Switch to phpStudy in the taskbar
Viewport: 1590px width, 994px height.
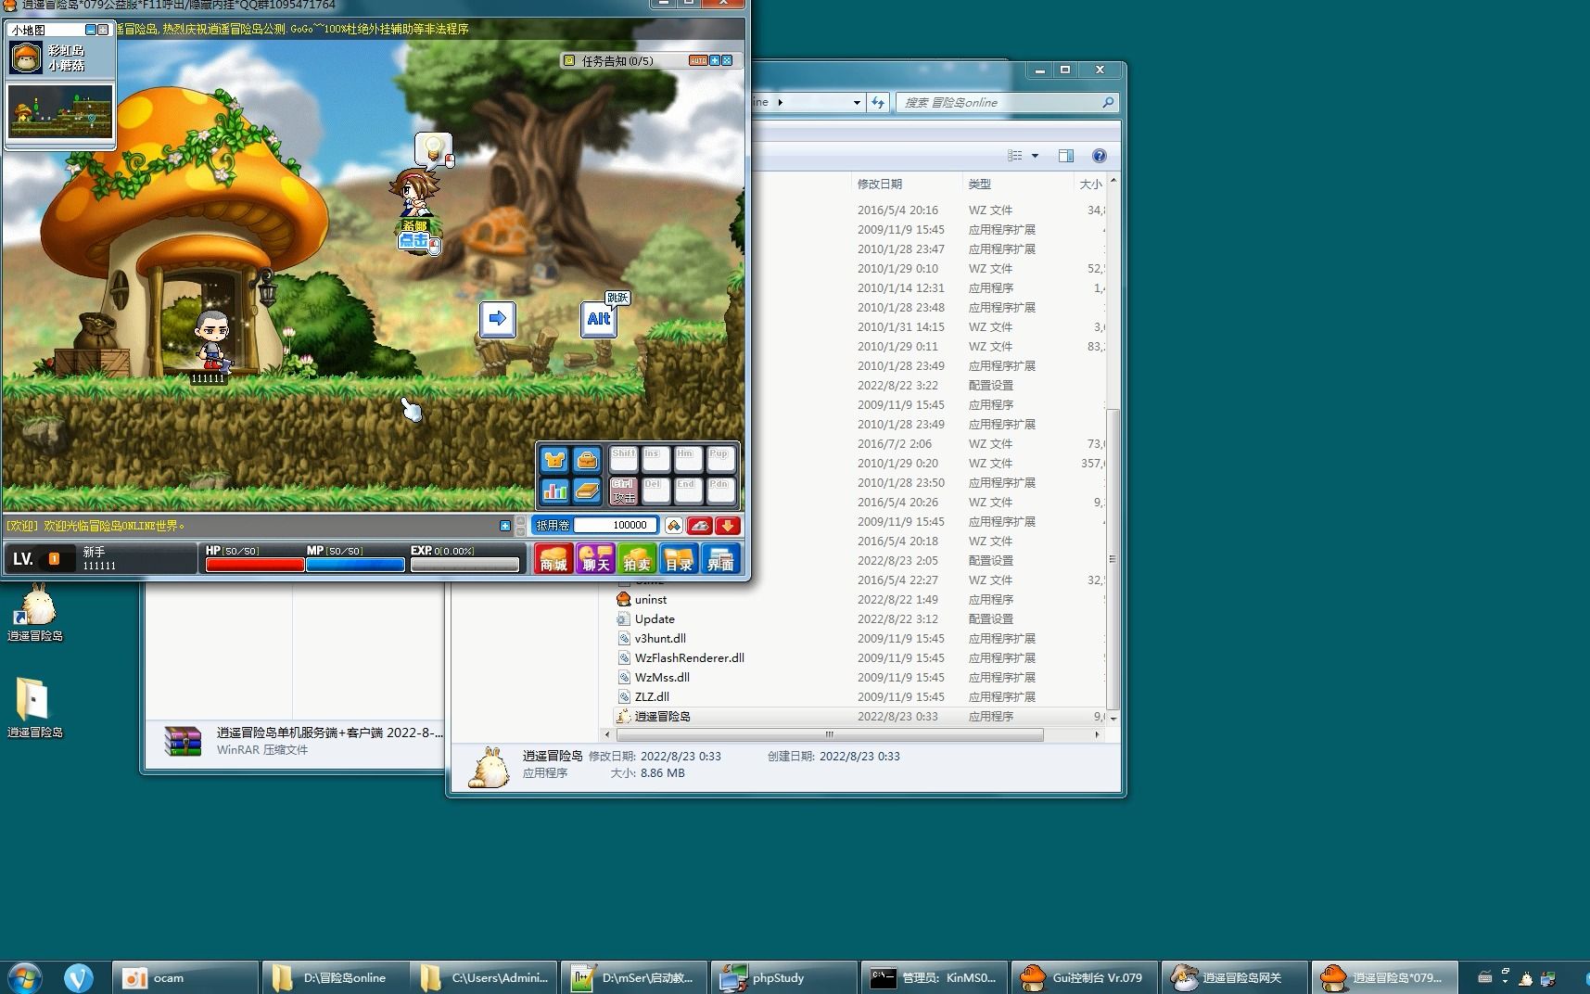coord(784,977)
